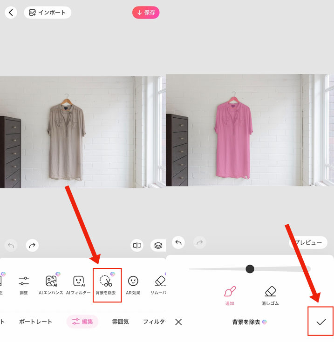This screenshot has height=342, width=334.
Task: Open the layers stack icon
Action: coord(158,246)
